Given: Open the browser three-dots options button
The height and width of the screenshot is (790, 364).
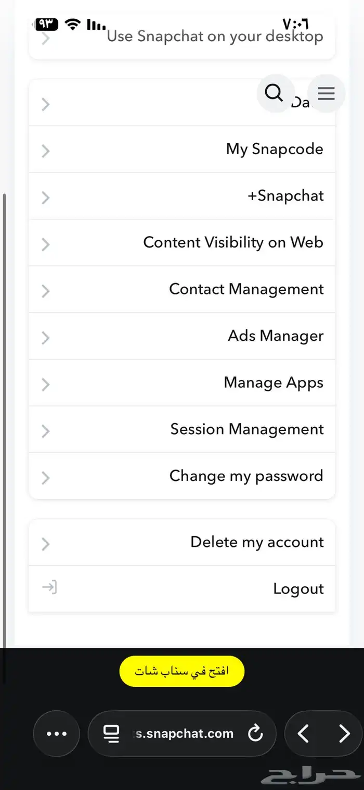Looking at the screenshot, I should [57, 734].
